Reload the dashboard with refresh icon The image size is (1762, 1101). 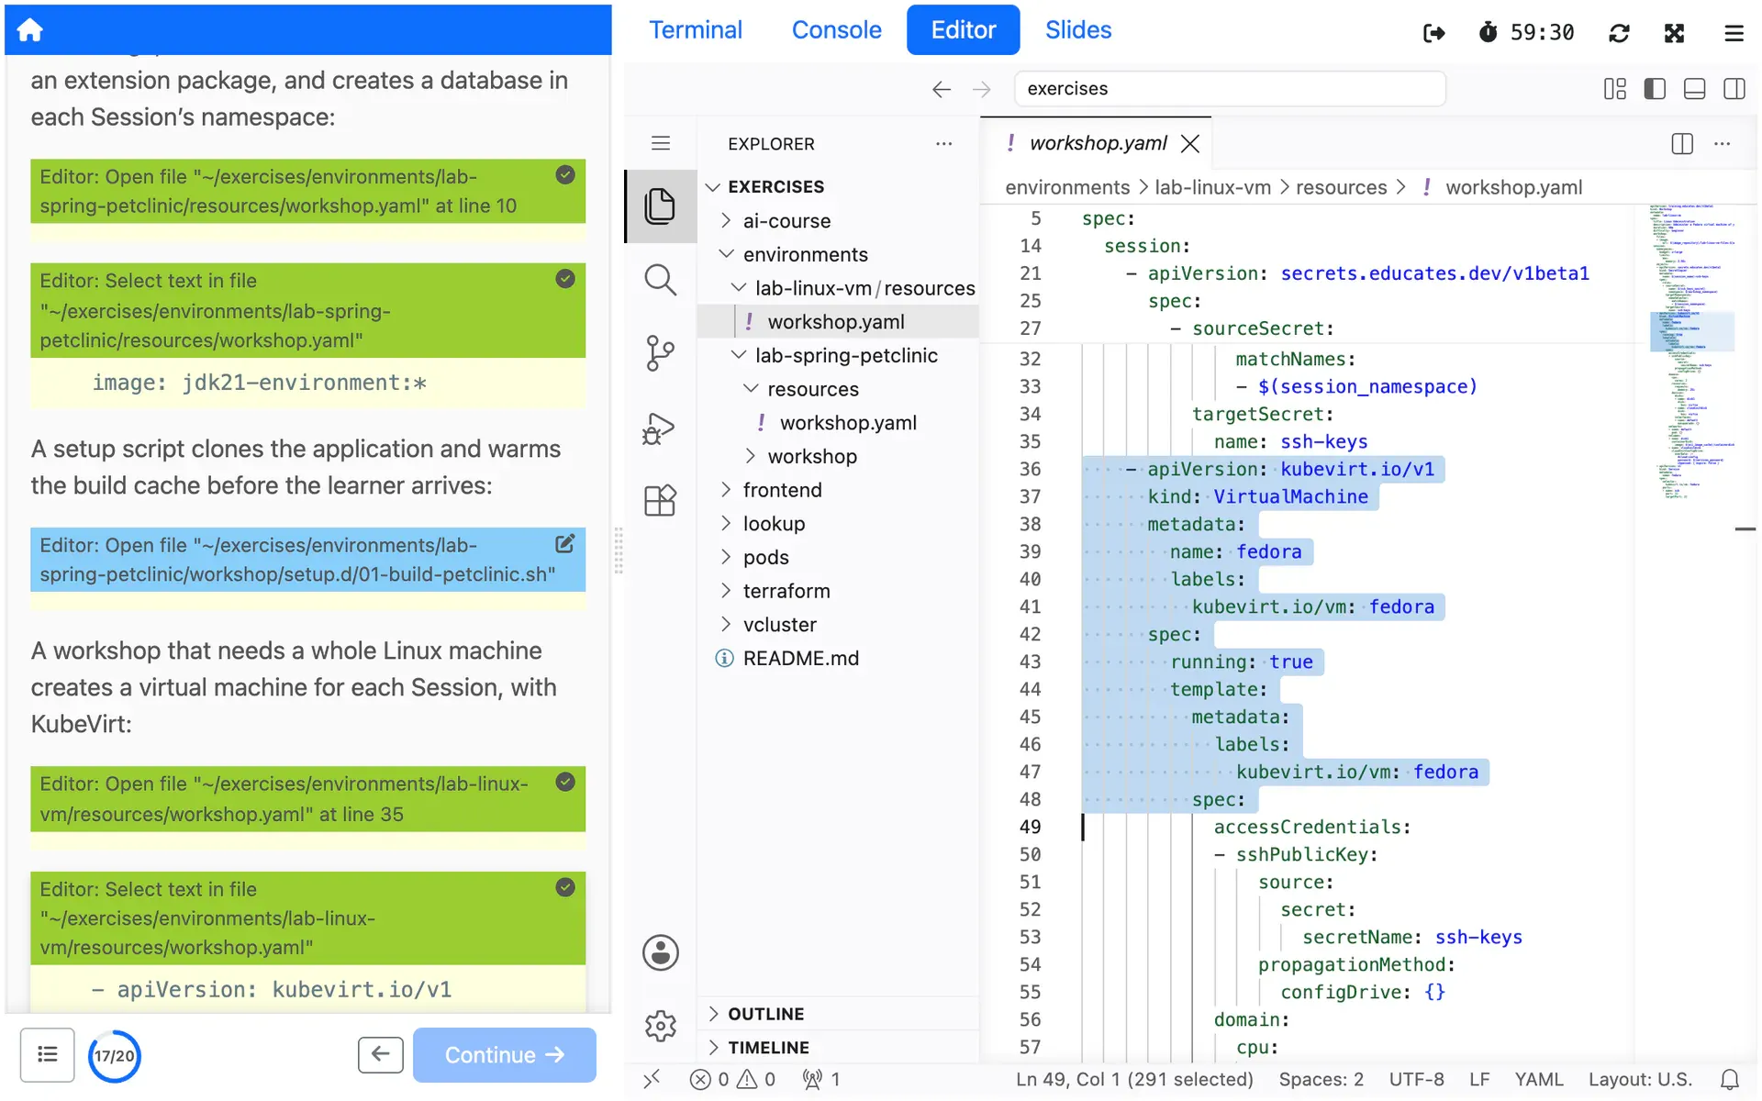pos(1619,33)
